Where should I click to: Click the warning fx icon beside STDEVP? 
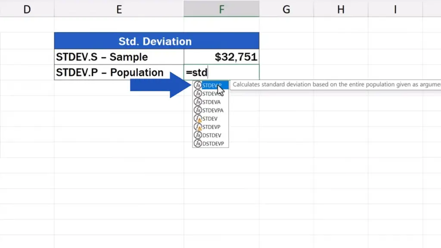point(198,127)
